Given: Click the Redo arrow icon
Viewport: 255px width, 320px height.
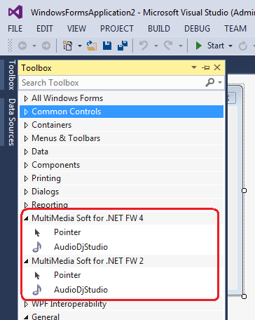Looking at the screenshot, I should [168, 46].
